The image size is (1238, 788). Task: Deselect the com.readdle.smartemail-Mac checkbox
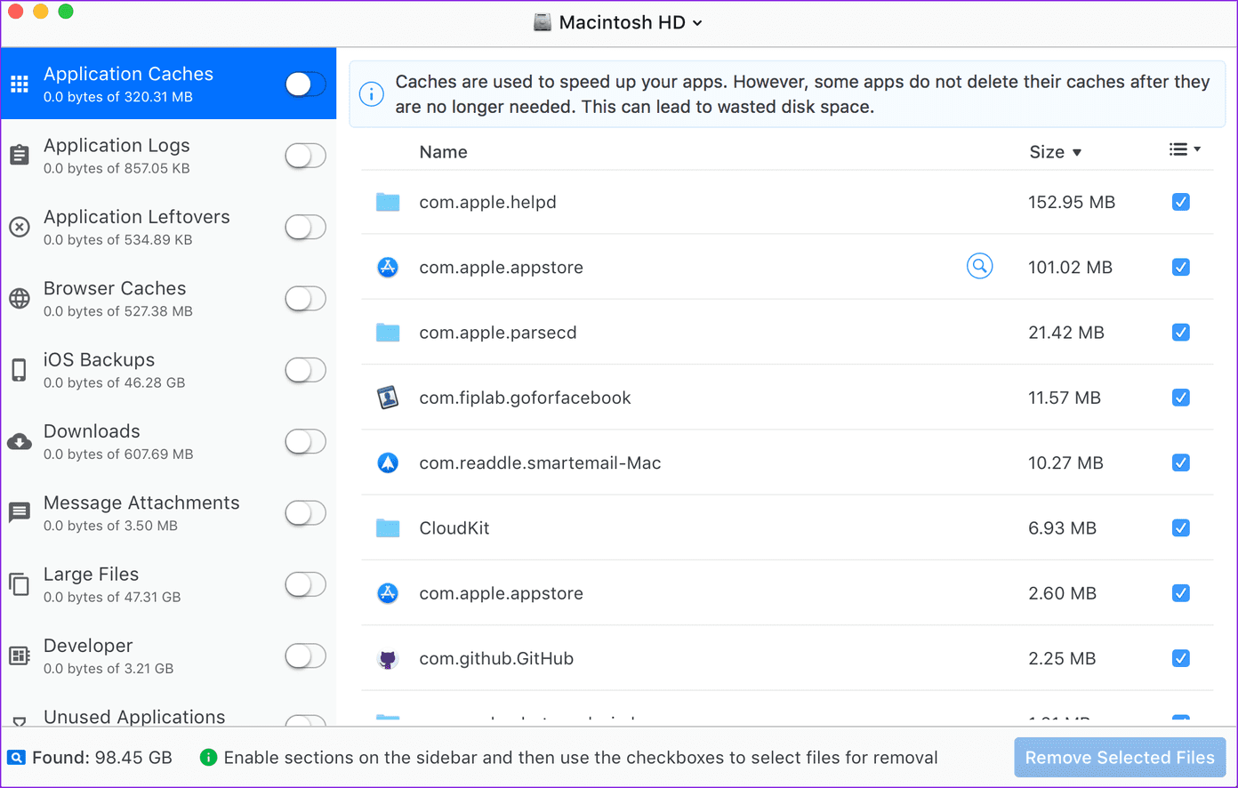1181,462
